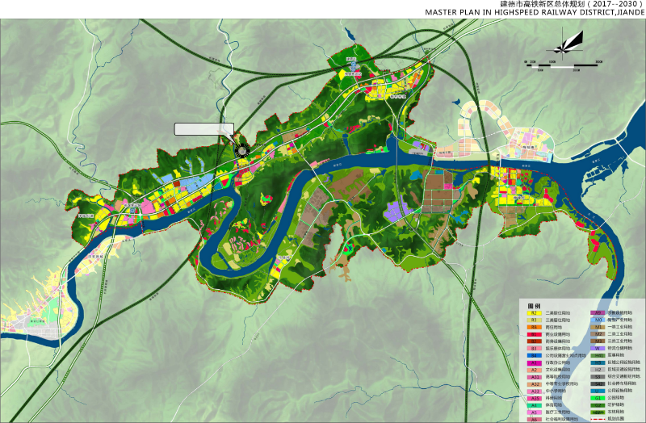
Task: Select the W purple legend swatch
Action: click(x=598, y=348)
